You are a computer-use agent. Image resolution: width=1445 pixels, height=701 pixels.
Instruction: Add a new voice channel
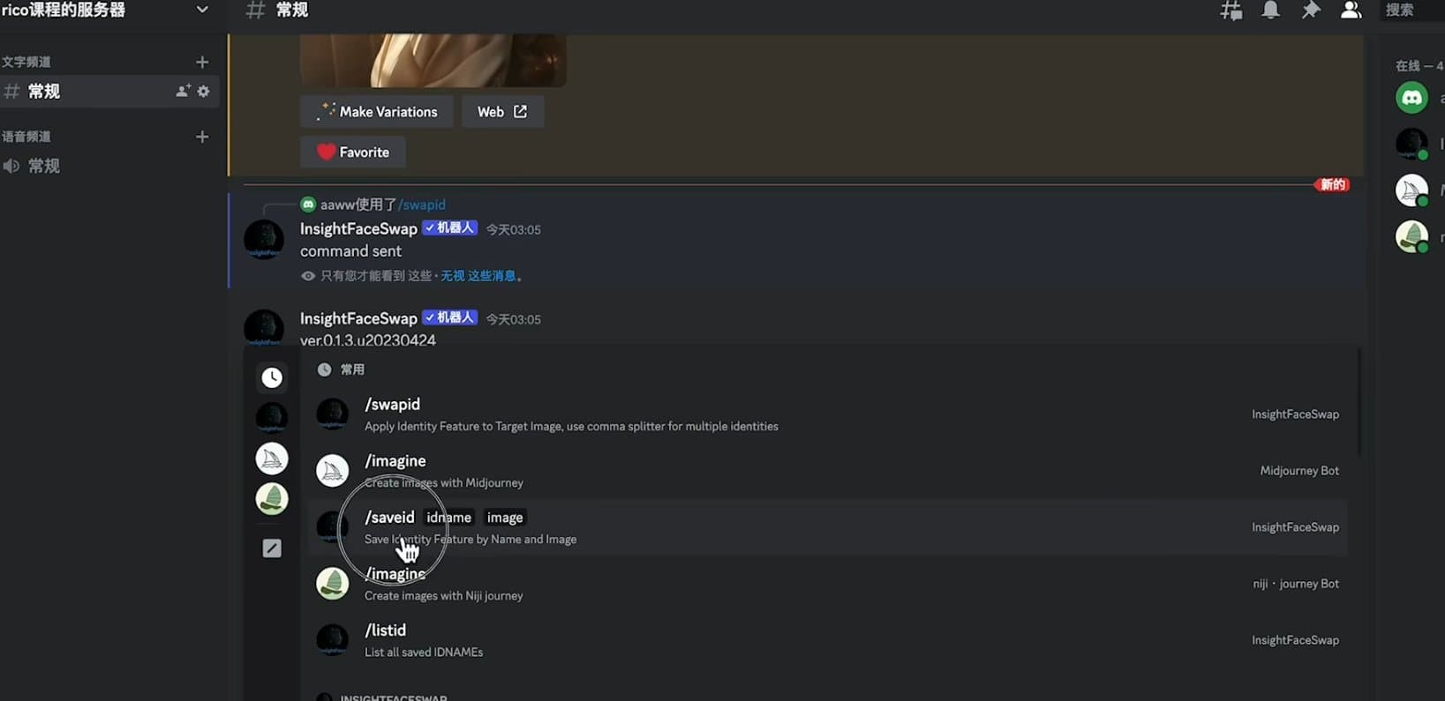coord(202,137)
